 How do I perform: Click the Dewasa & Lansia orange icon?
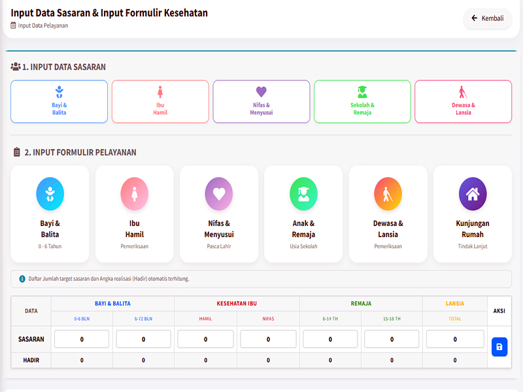(388, 193)
